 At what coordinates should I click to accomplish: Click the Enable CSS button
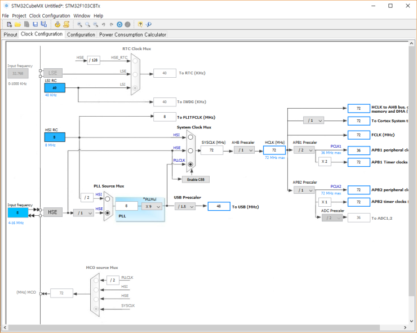(196, 180)
